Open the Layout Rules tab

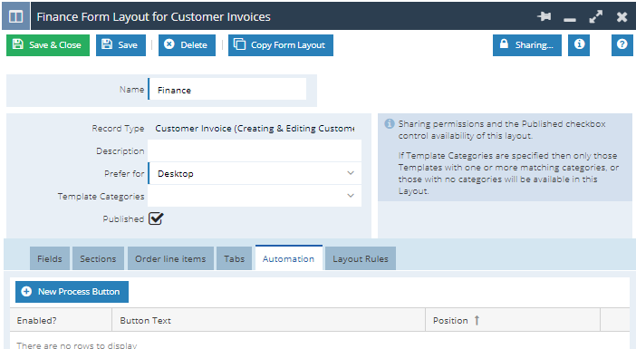click(361, 258)
